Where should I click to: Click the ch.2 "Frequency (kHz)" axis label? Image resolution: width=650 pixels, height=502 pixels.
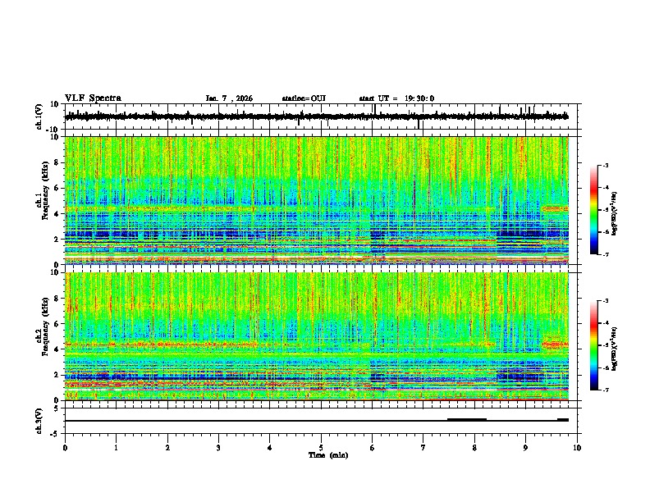[45, 326]
